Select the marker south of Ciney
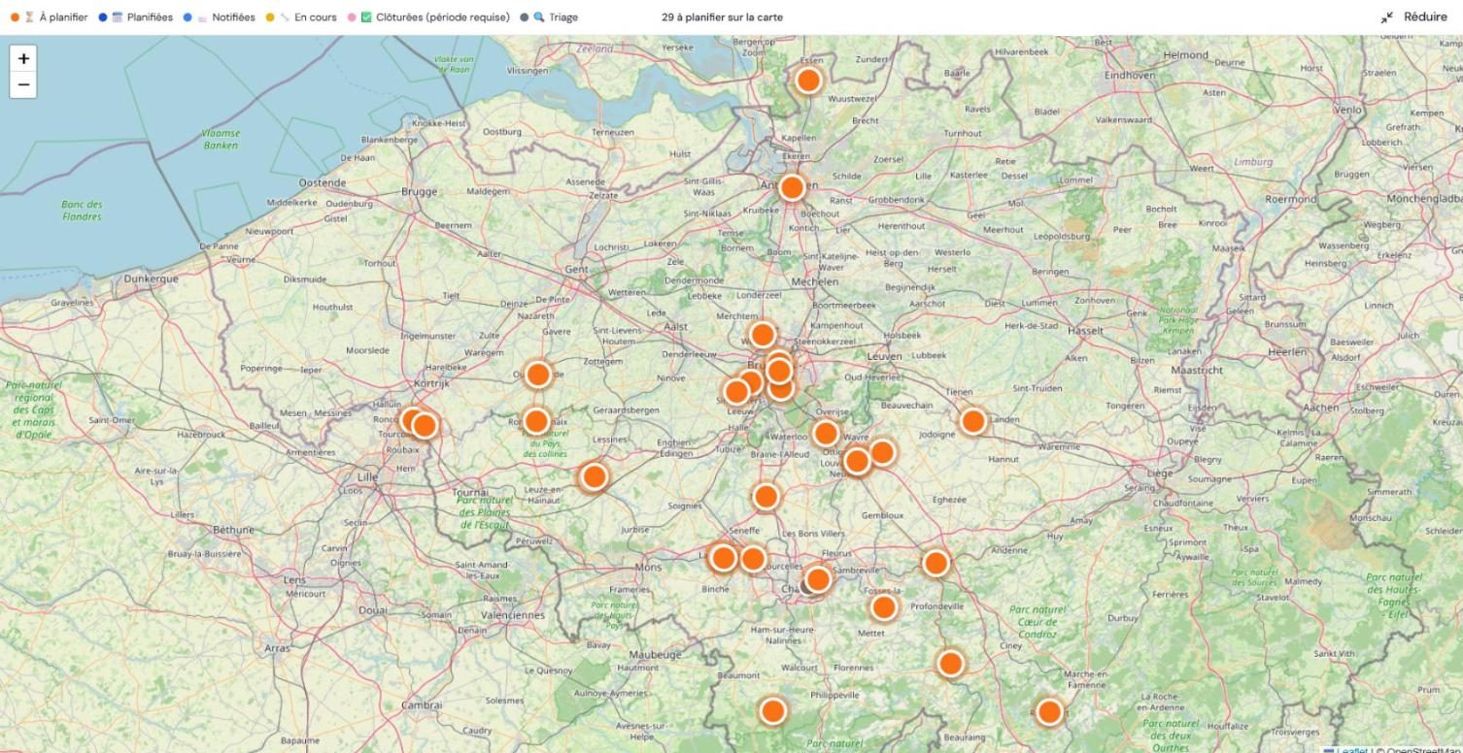Viewport: 1463px width, 753px height. point(950,664)
